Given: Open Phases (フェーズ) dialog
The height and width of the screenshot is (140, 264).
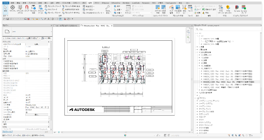Looking at the screenshot, I should tap(190, 8).
